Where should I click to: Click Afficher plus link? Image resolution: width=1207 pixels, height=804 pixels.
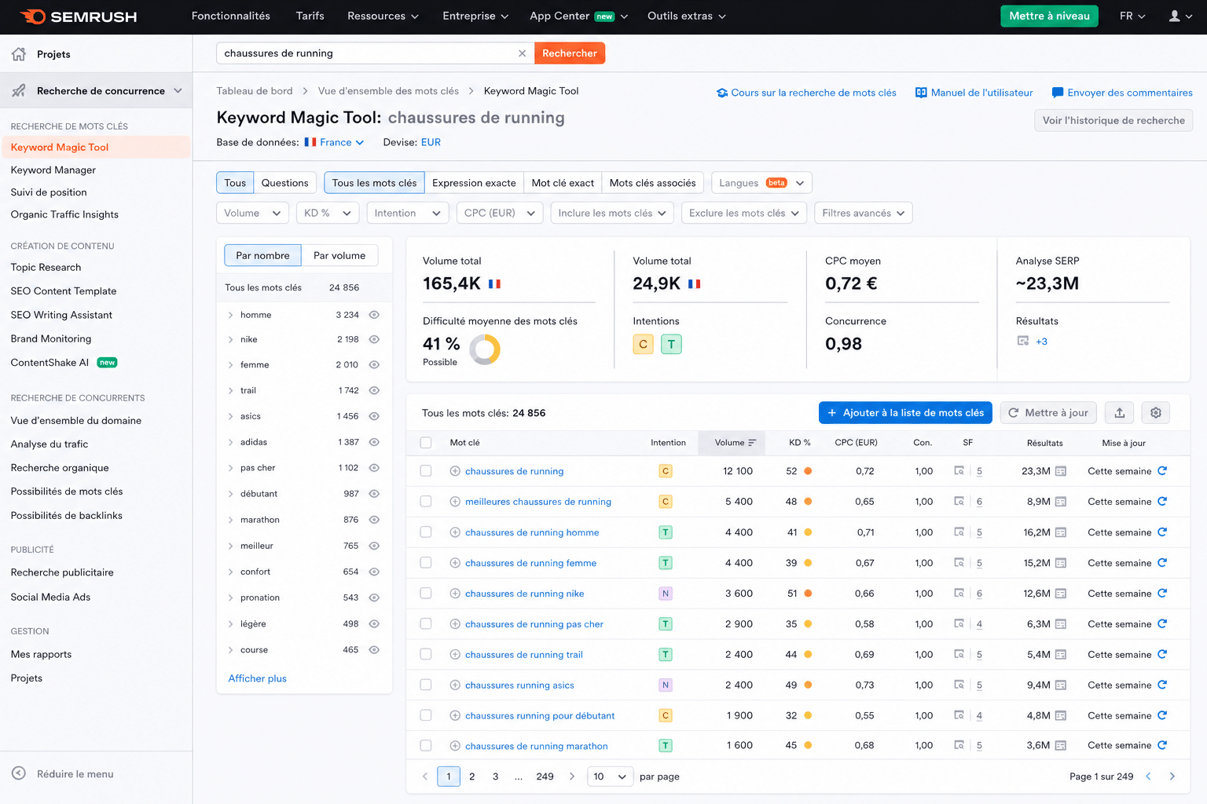coord(257,678)
